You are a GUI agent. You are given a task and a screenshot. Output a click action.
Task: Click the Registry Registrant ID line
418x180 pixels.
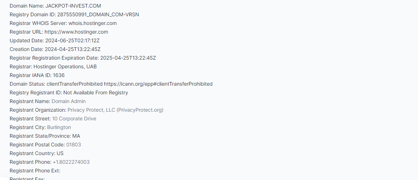point(69,93)
